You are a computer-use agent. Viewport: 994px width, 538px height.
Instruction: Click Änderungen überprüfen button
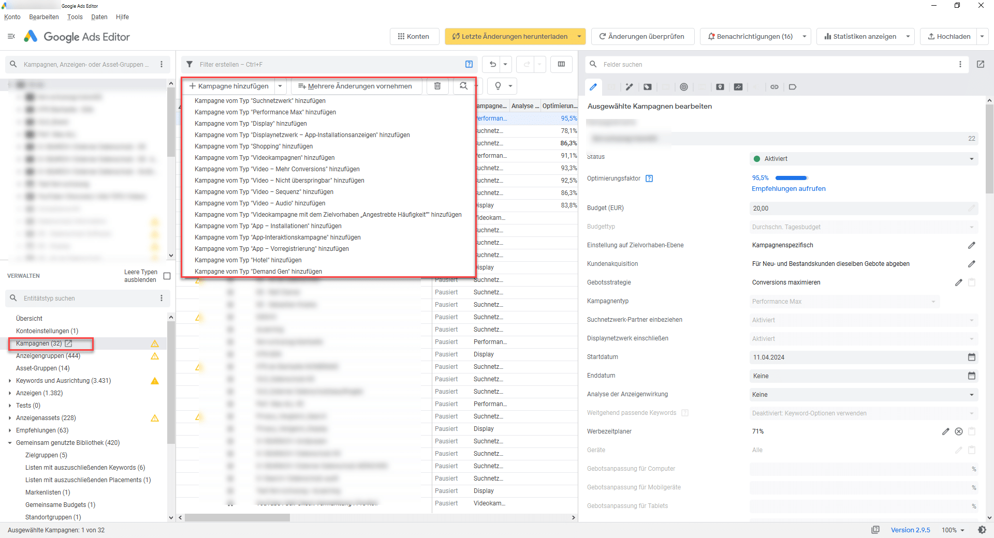point(642,36)
